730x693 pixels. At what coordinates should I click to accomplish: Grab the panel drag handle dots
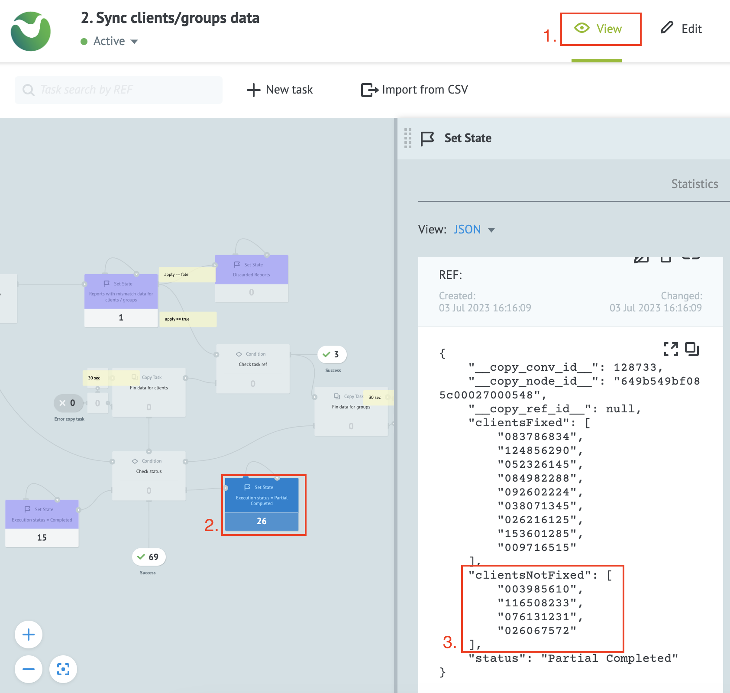coord(407,138)
